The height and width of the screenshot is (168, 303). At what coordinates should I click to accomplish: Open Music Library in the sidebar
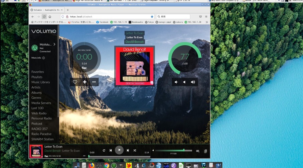[40, 82]
